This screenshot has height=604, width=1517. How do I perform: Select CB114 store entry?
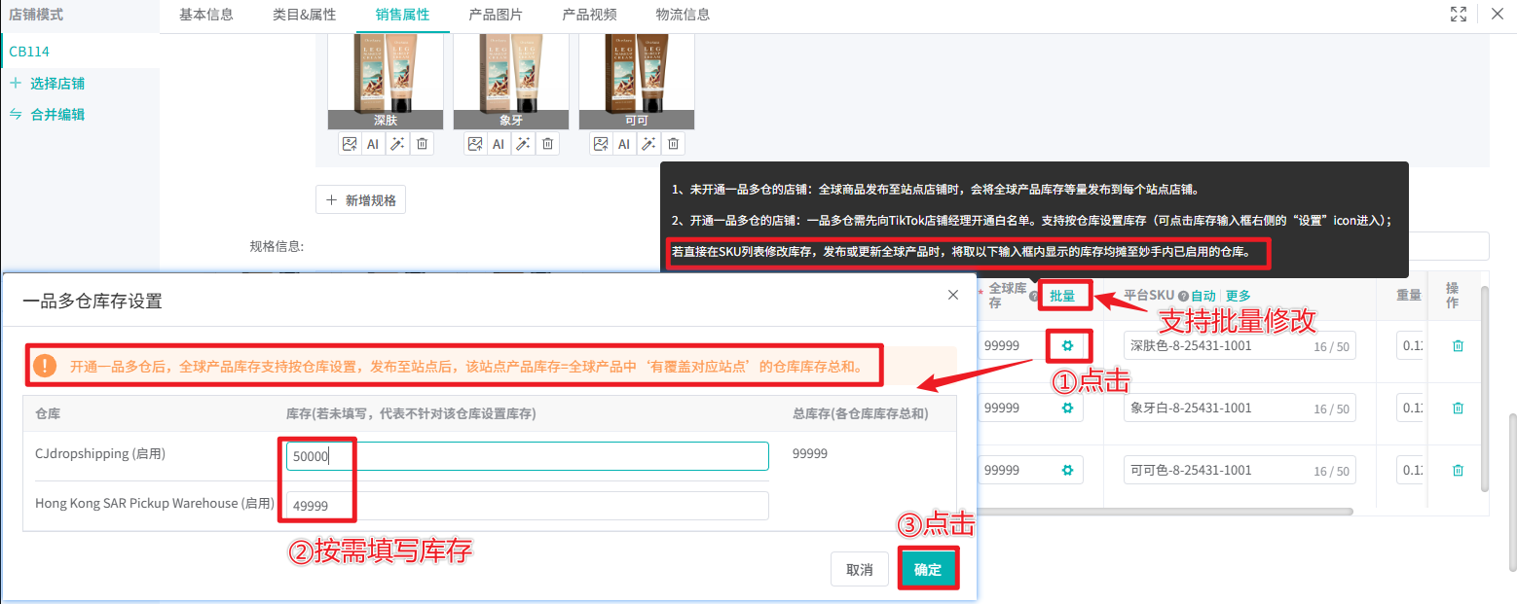tap(80, 52)
